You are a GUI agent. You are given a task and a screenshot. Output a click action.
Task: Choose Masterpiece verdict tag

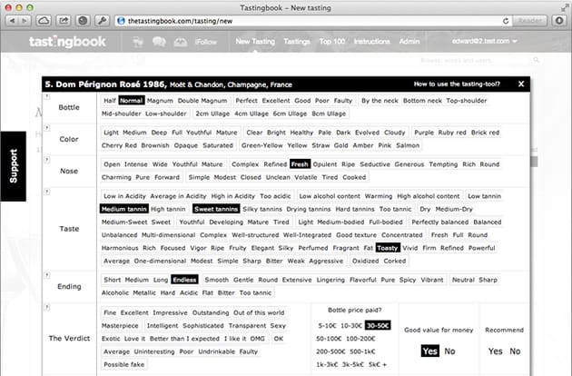point(120,326)
